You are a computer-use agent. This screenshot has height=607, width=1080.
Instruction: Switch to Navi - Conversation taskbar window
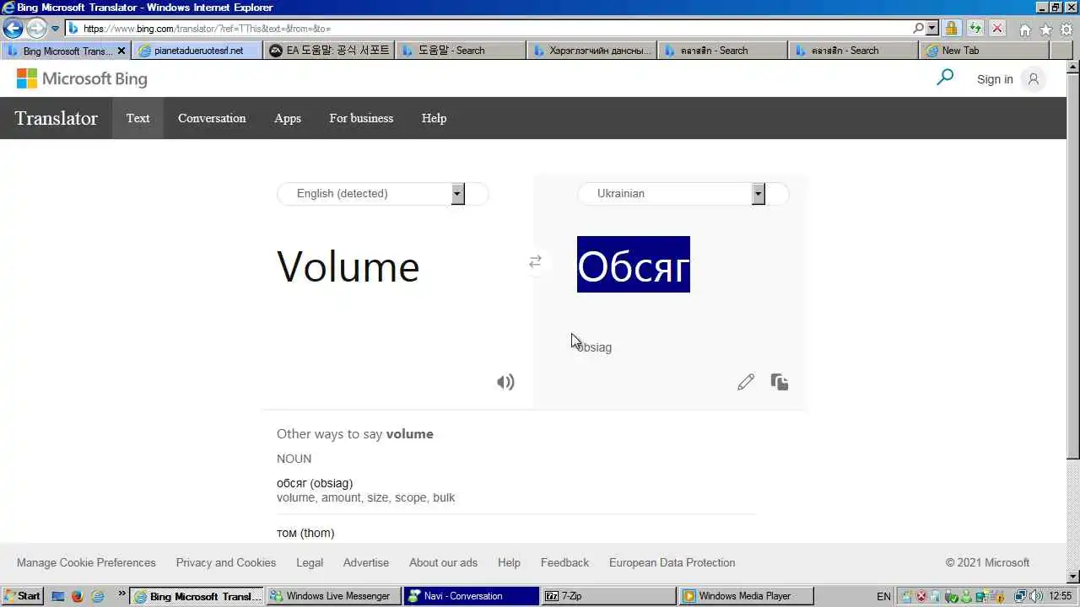471,596
